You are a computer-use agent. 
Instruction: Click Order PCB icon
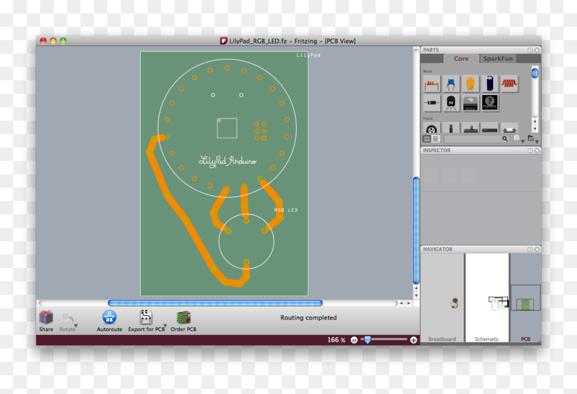click(x=183, y=318)
